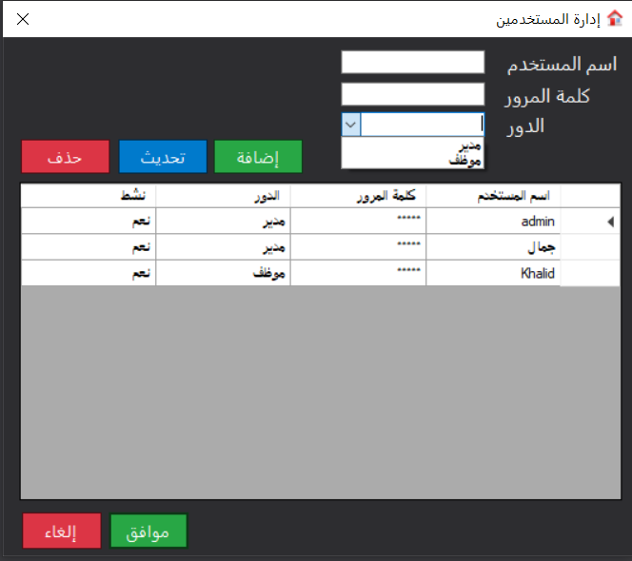632x561 pixels.
Task: Select موظف from the role dropdown list
Action: point(413,161)
